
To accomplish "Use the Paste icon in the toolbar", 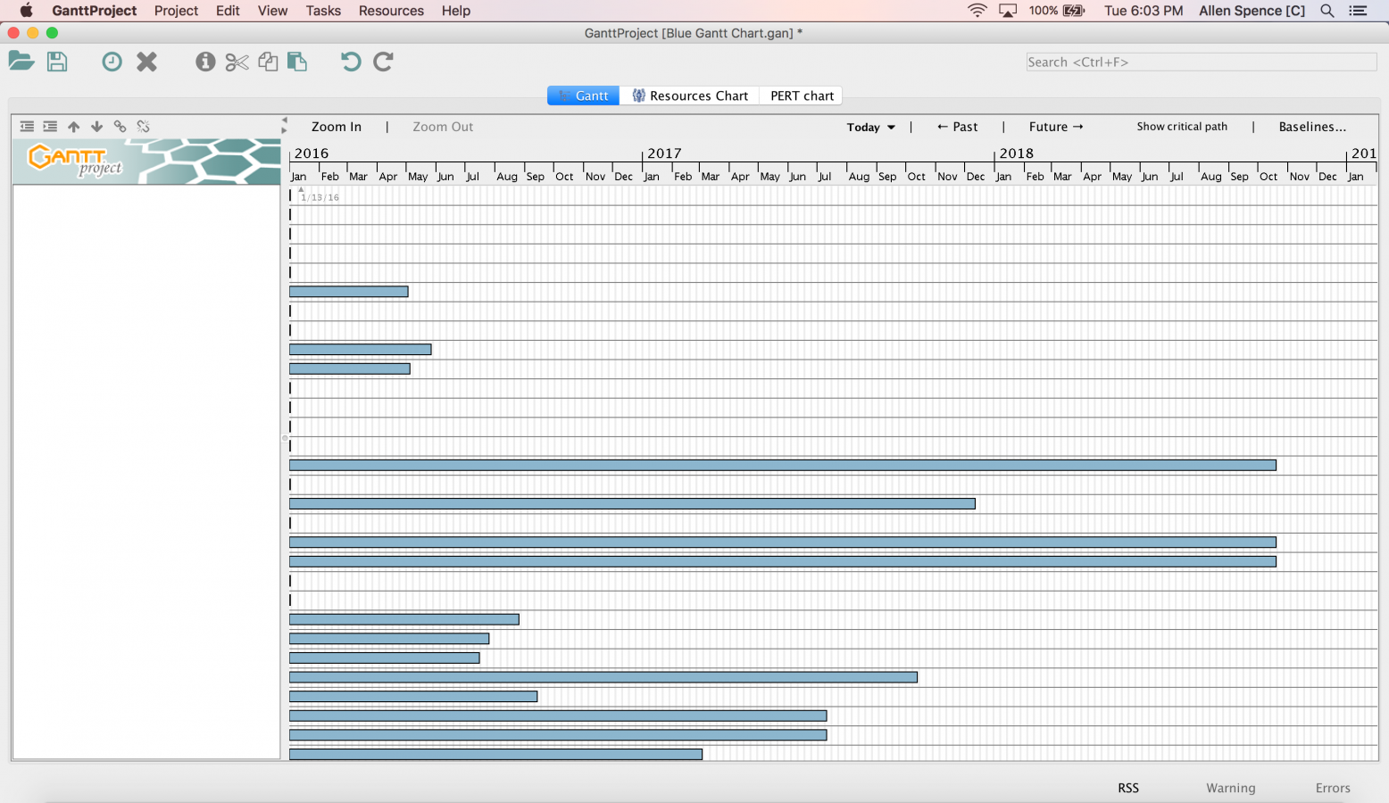I will pyautogui.click(x=297, y=62).
